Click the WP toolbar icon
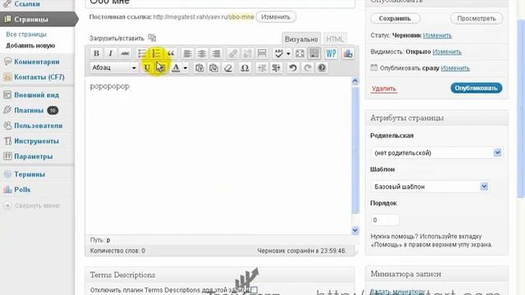Image resolution: width=525 pixels, height=295 pixels. (331, 53)
